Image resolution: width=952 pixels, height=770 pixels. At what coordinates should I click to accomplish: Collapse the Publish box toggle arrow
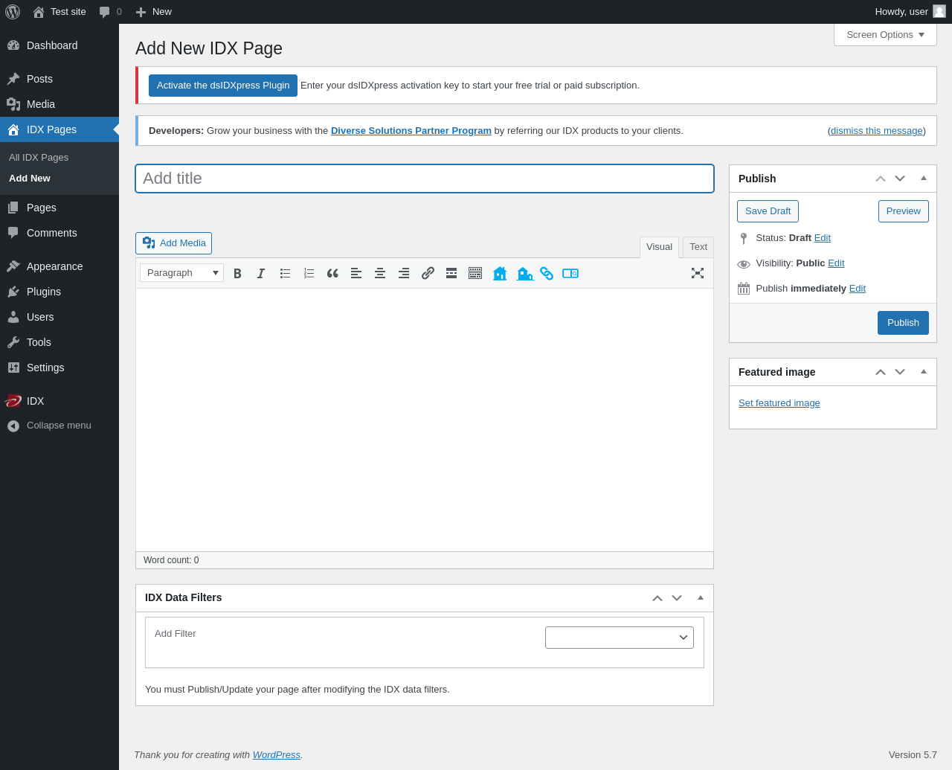tap(924, 179)
